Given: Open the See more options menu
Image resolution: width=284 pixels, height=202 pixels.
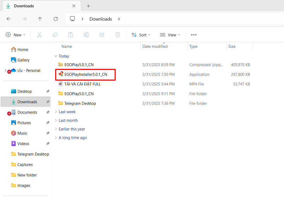Looking at the screenshot, I should coord(194,35).
